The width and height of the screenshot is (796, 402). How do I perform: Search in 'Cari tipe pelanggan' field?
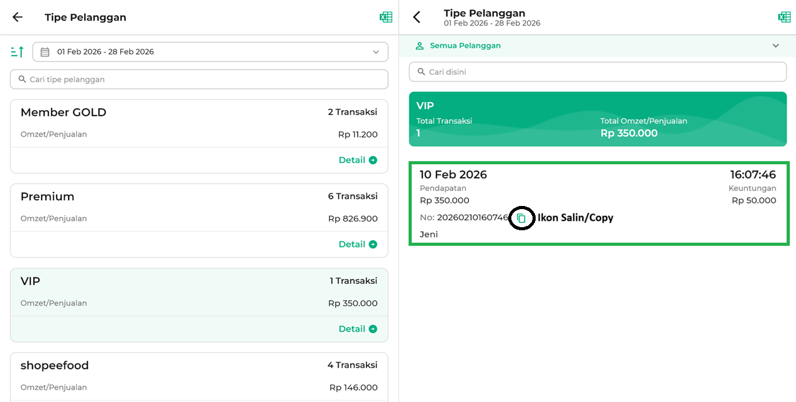tap(199, 80)
